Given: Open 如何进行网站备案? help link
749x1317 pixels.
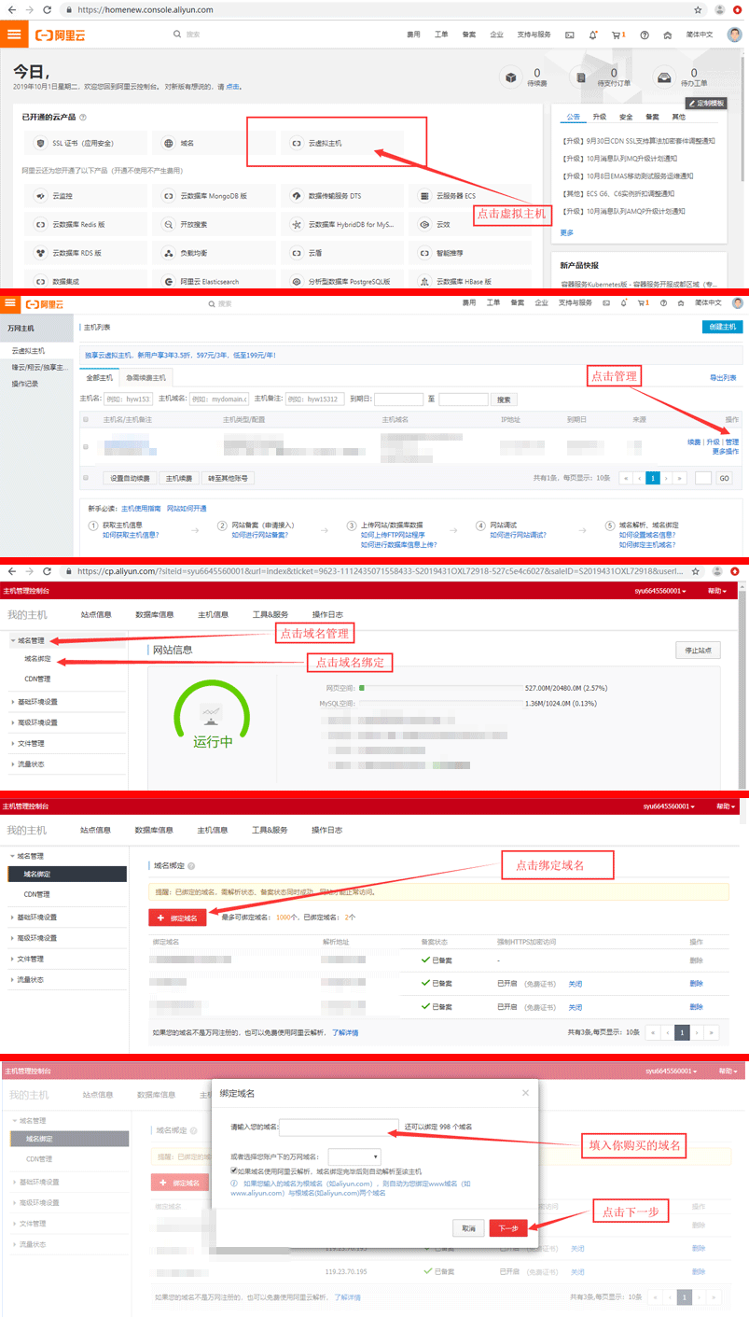Looking at the screenshot, I should (259, 536).
